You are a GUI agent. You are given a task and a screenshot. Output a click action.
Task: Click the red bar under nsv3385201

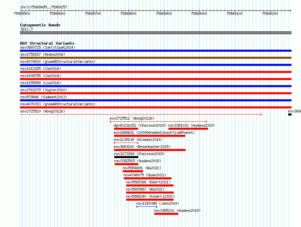166,214
